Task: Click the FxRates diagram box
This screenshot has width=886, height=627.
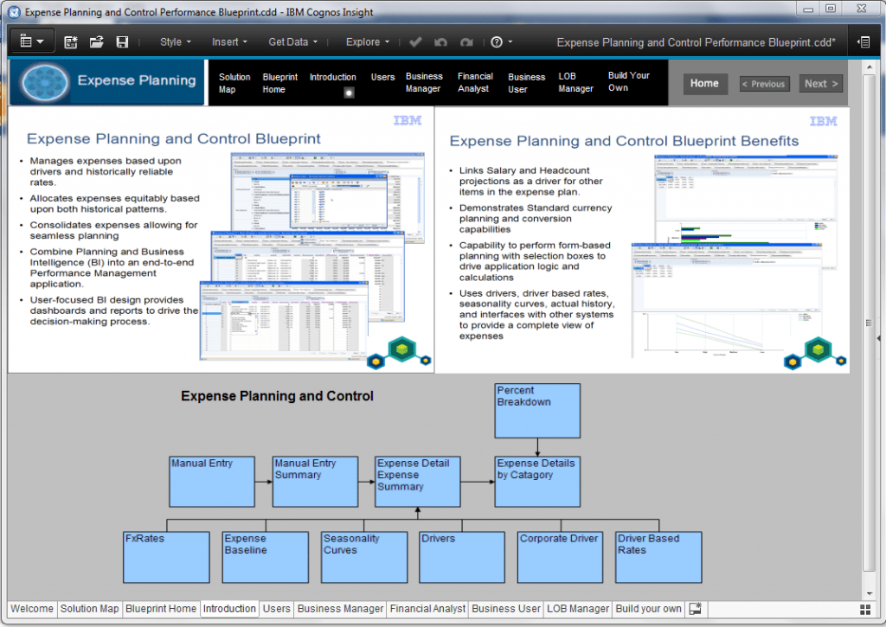Action: click(x=166, y=557)
